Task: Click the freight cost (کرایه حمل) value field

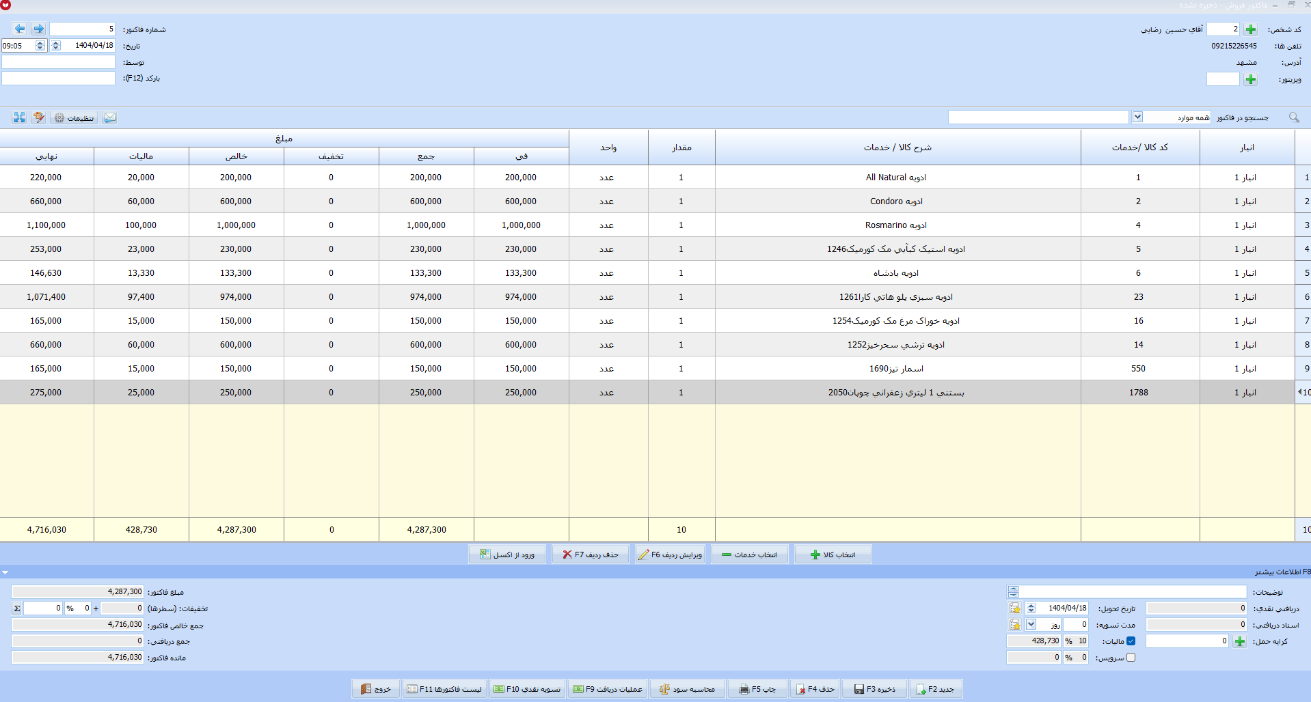Action: click(x=1188, y=641)
